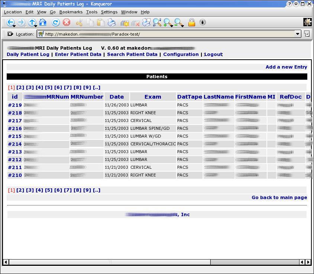Click the 11/26/2003 date cell
Screen dimensions: 314x274
point(117,105)
